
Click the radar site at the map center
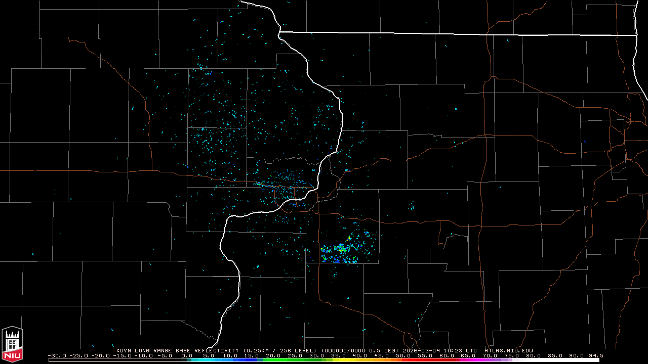click(x=283, y=186)
